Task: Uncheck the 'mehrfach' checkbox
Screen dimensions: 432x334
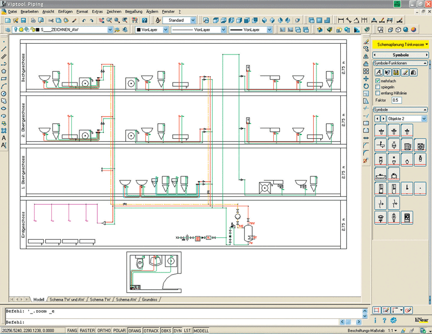Action: 378,80
